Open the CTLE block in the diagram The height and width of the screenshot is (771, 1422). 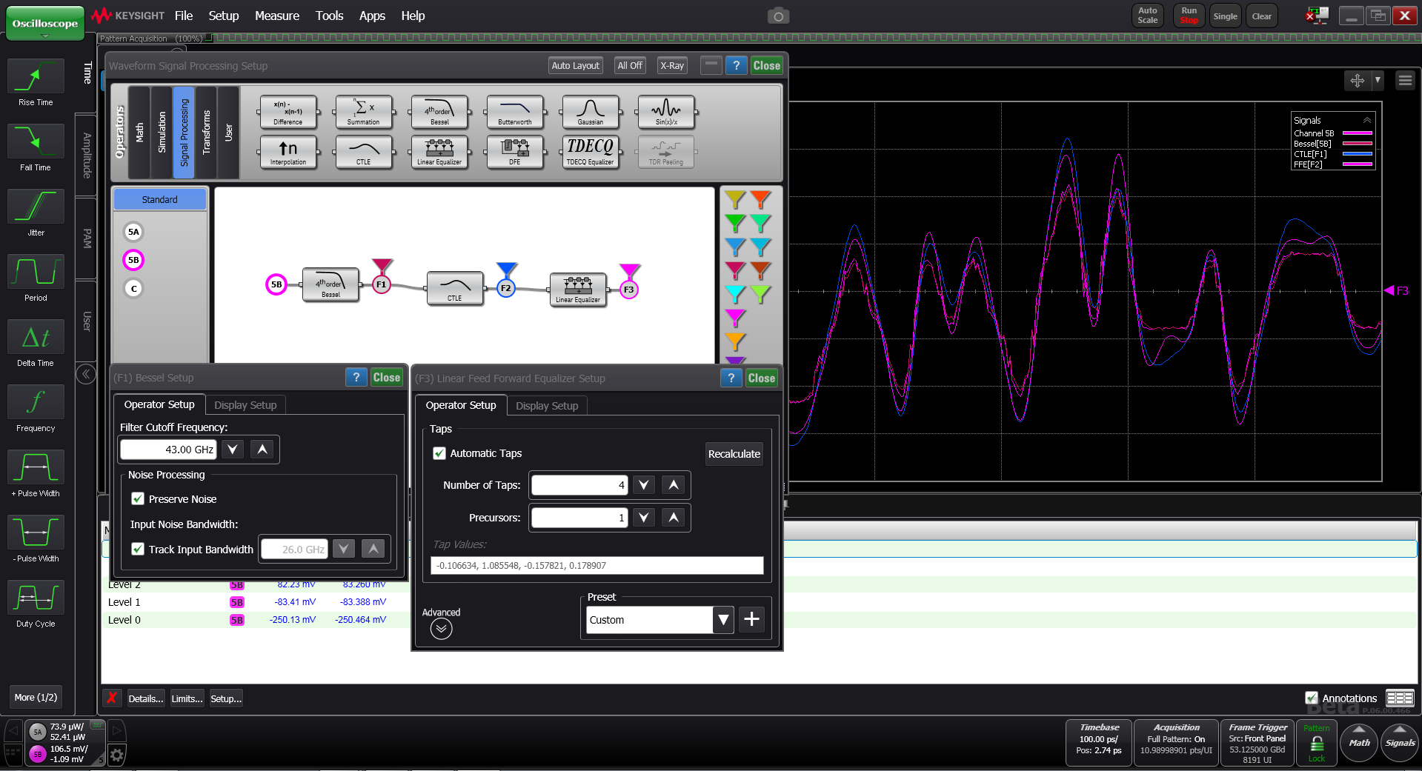[x=454, y=288]
